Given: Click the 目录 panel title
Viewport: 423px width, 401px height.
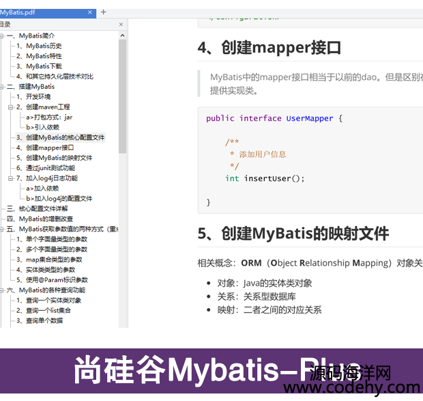Looking at the screenshot, I should (x=5, y=25).
